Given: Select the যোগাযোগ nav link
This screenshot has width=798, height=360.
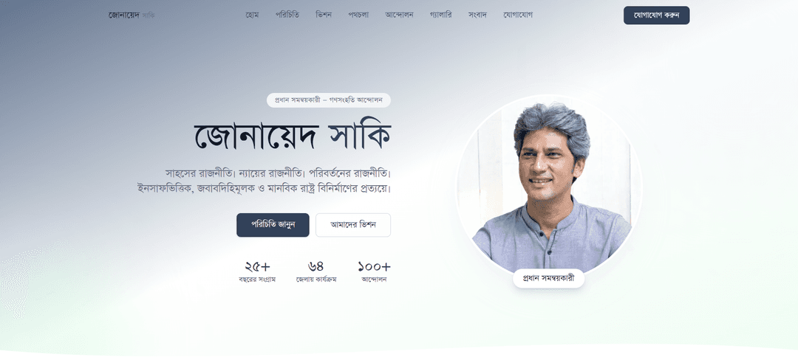Looking at the screenshot, I should (x=517, y=15).
